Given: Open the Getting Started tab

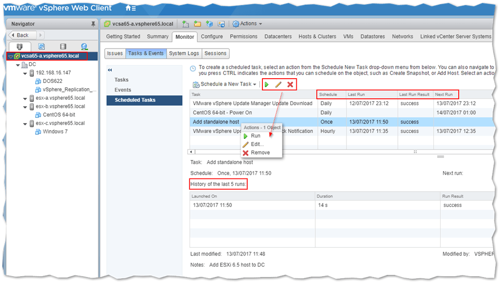Looking at the screenshot, I should tap(123, 36).
